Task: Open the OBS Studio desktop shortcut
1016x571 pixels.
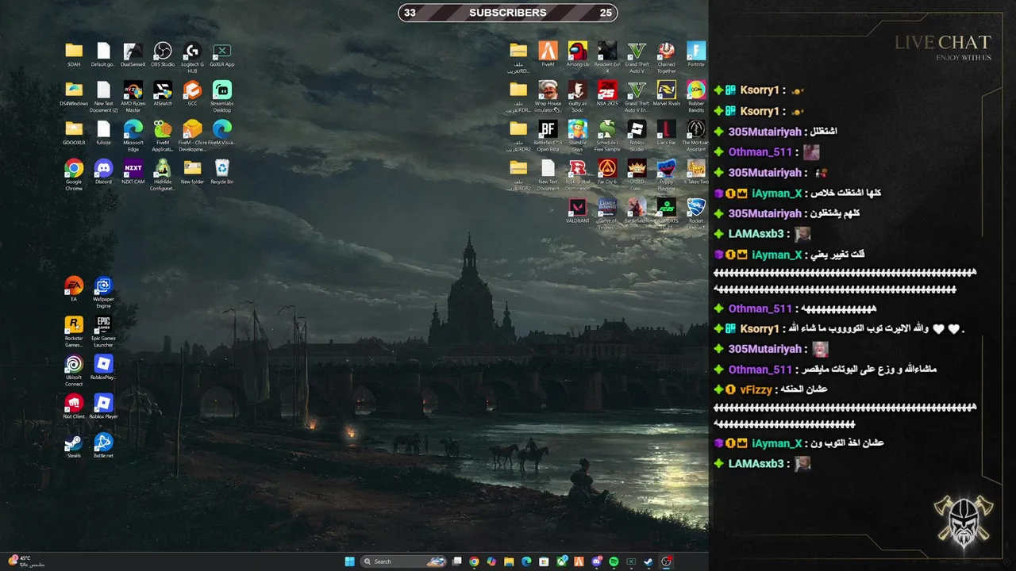Action: click(x=163, y=55)
